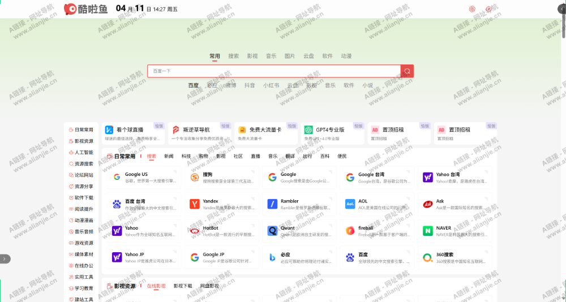Open 翻译 tab in 日常常用 section
The width and height of the screenshot is (566, 302).
290,156
